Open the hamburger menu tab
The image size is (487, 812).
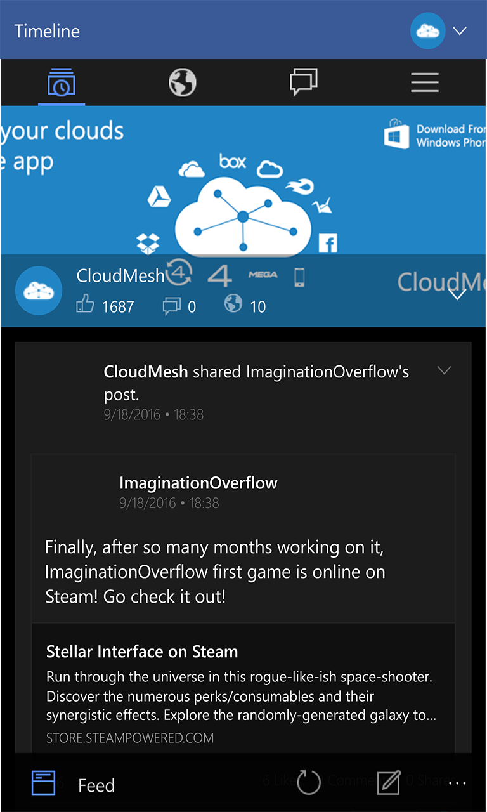[425, 83]
